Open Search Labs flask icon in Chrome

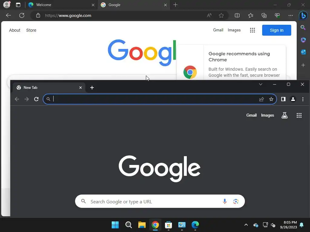(285, 115)
